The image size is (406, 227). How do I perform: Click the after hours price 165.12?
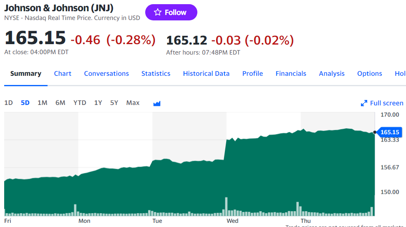coord(187,40)
